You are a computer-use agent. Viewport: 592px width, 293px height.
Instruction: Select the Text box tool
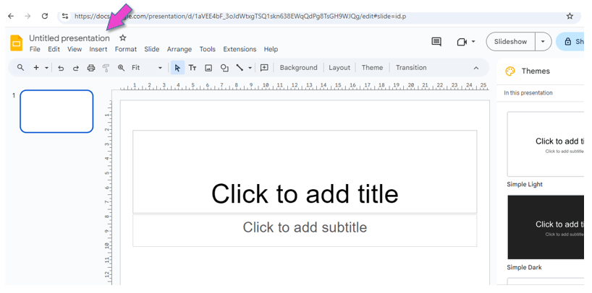click(x=193, y=68)
